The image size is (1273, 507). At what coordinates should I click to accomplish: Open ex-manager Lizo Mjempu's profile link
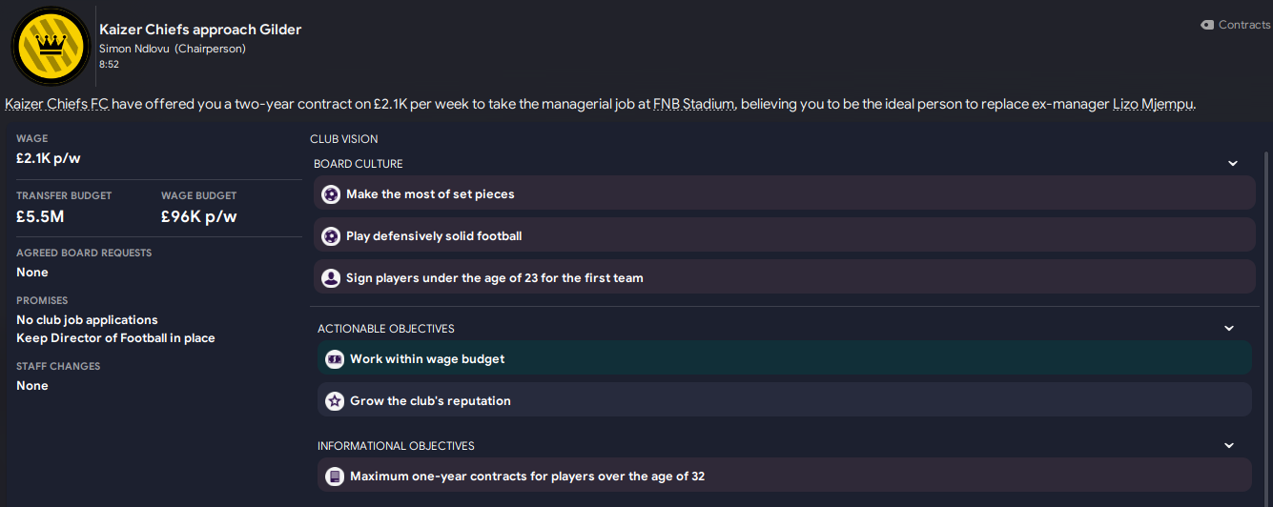[x=1152, y=104]
